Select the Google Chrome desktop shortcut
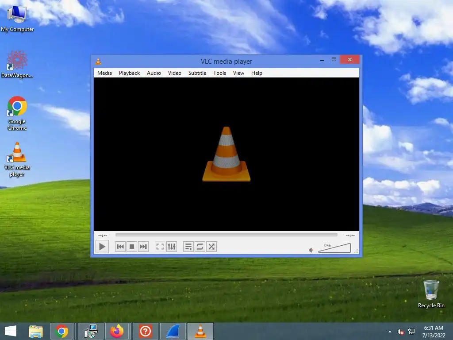Viewport: 453px width, 340px height. coord(17,113)
